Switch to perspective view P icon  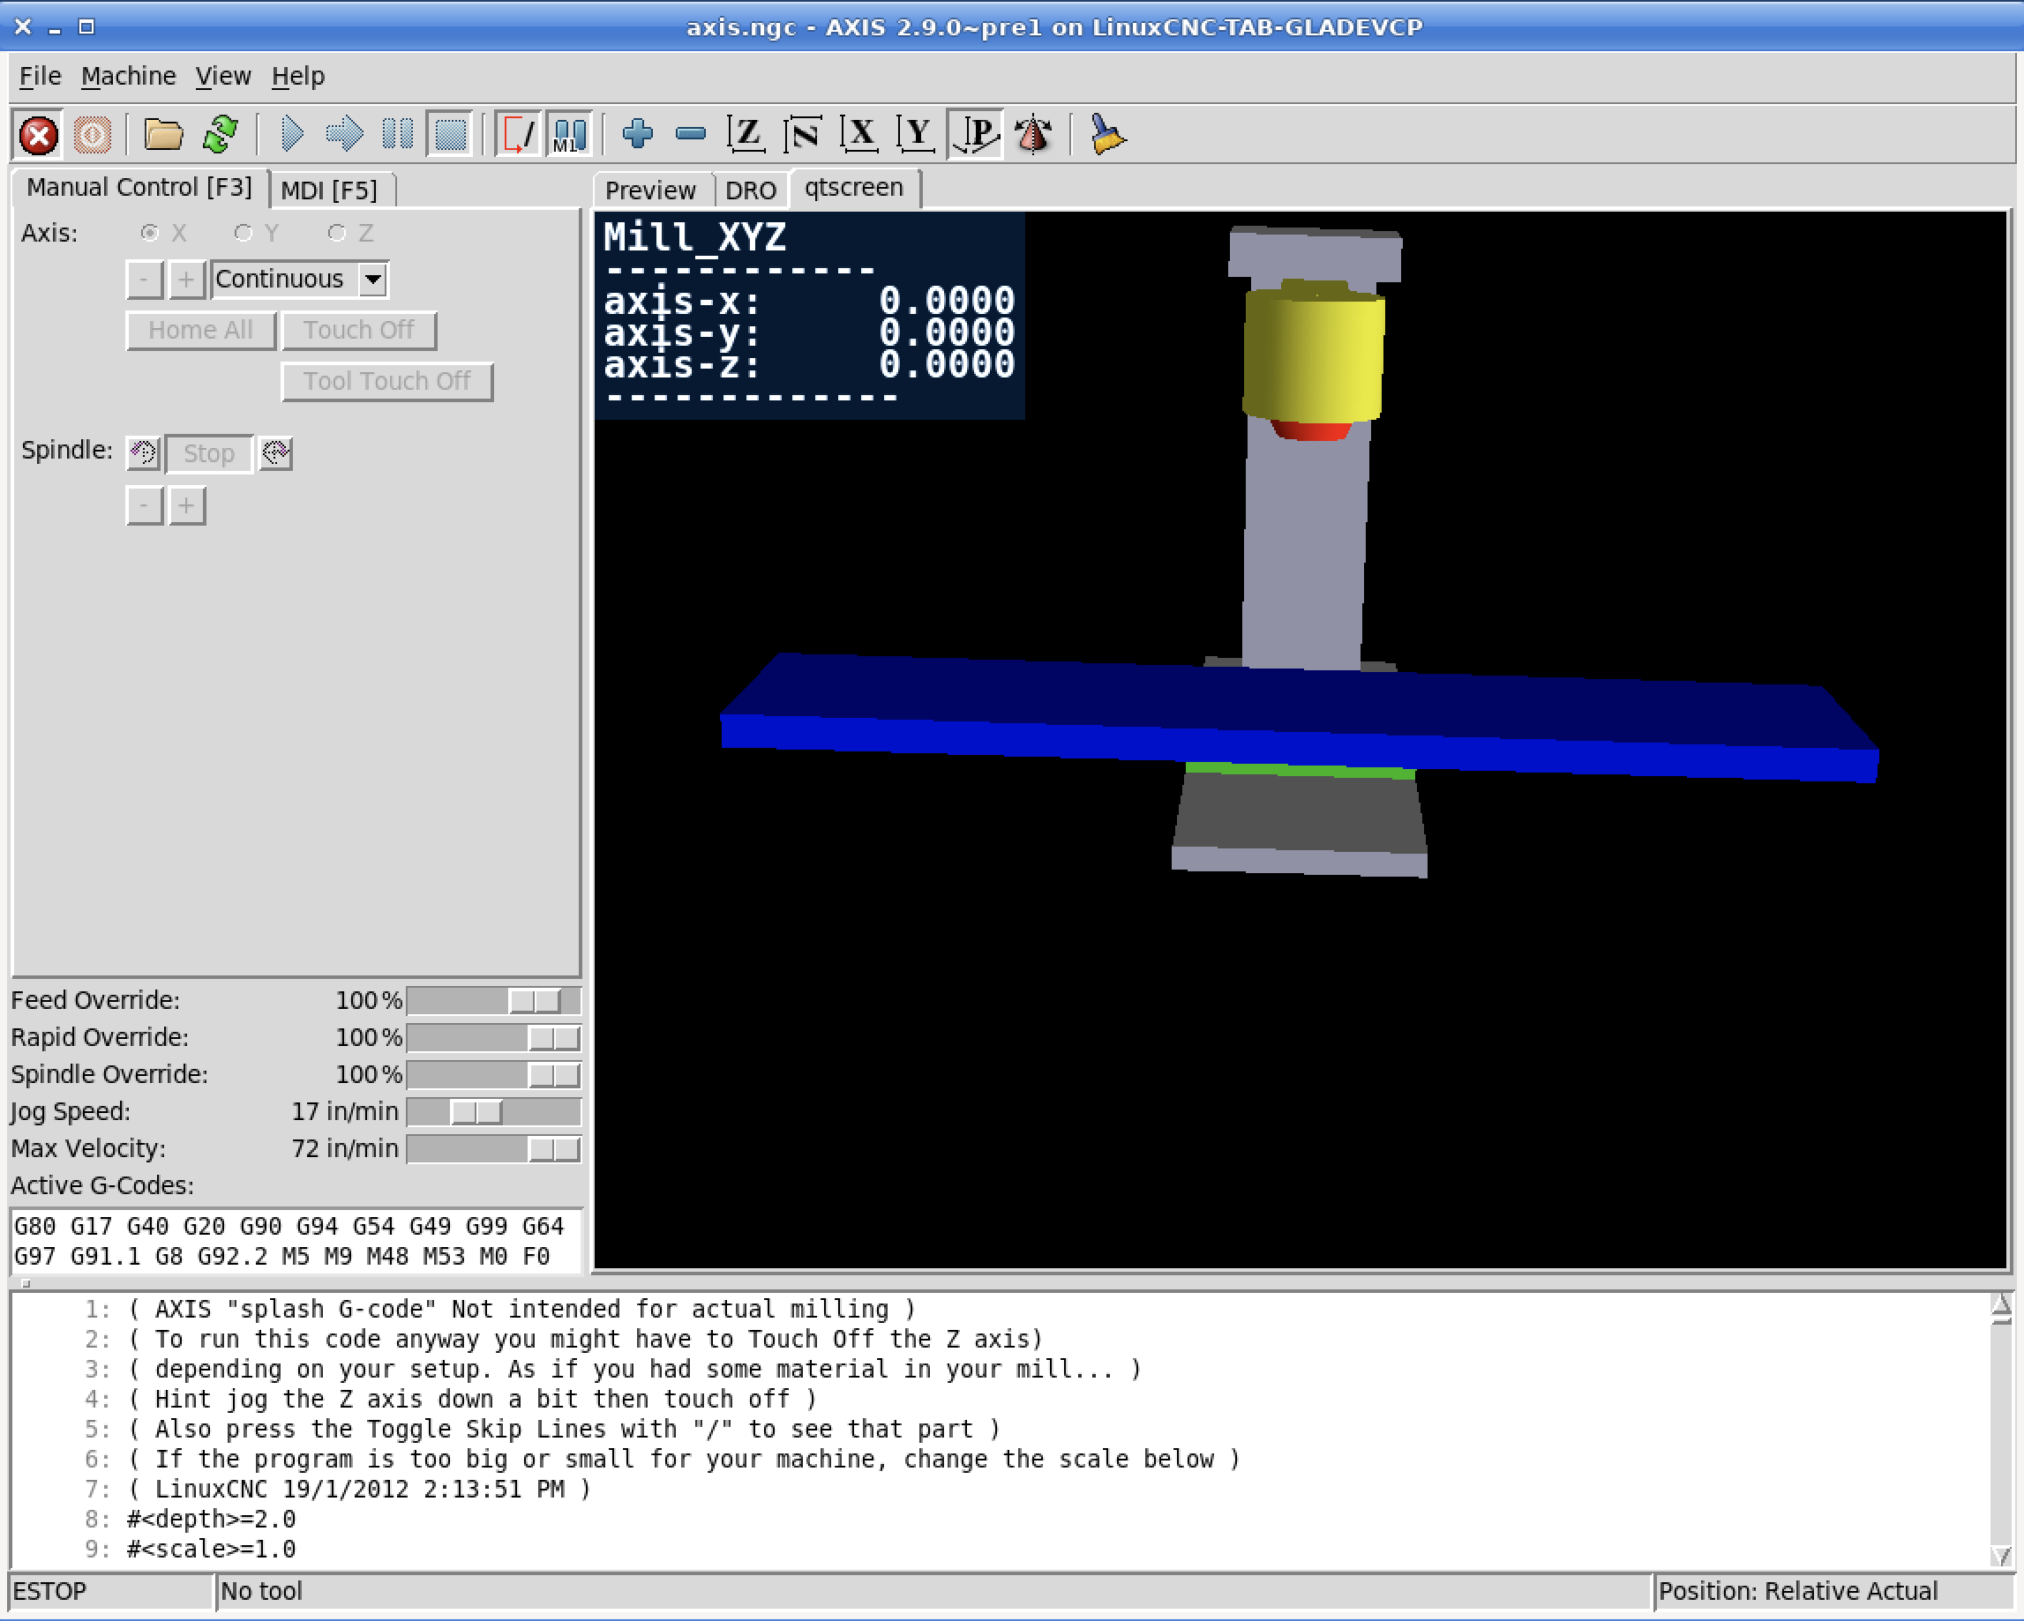[977, 134]
